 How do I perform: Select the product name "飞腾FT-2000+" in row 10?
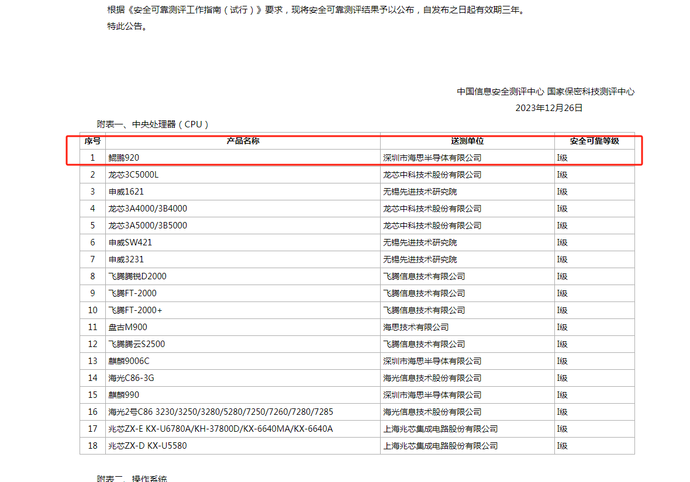tap(135, 310)
